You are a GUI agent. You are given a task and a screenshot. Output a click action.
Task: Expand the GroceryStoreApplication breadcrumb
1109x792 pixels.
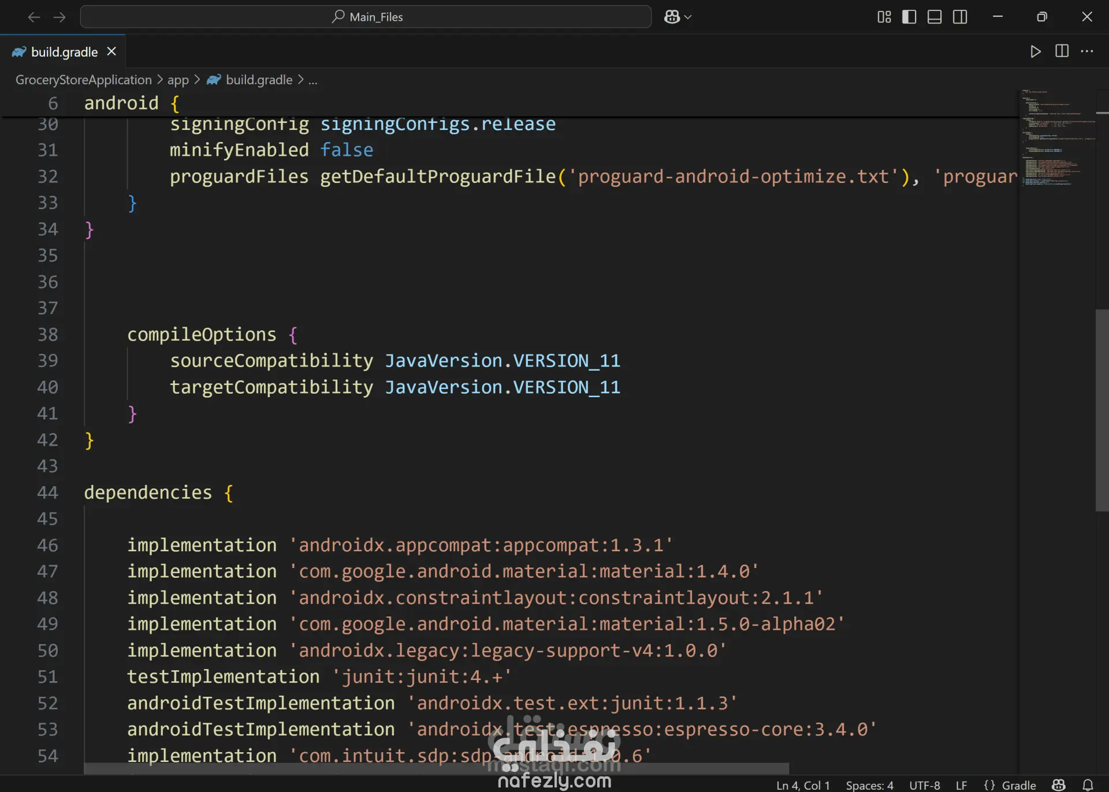[83, 80]
